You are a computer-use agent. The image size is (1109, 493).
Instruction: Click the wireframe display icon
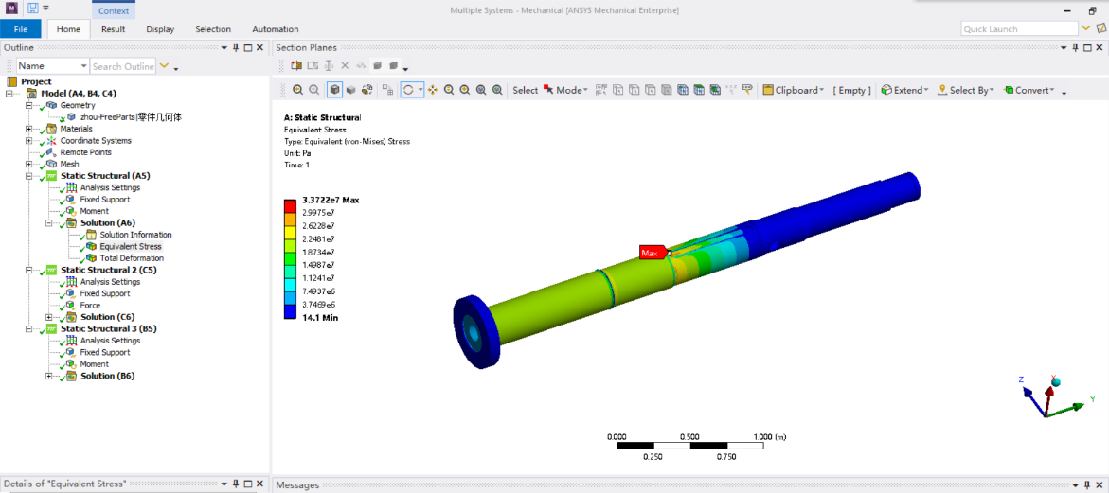tap(367, 90)
